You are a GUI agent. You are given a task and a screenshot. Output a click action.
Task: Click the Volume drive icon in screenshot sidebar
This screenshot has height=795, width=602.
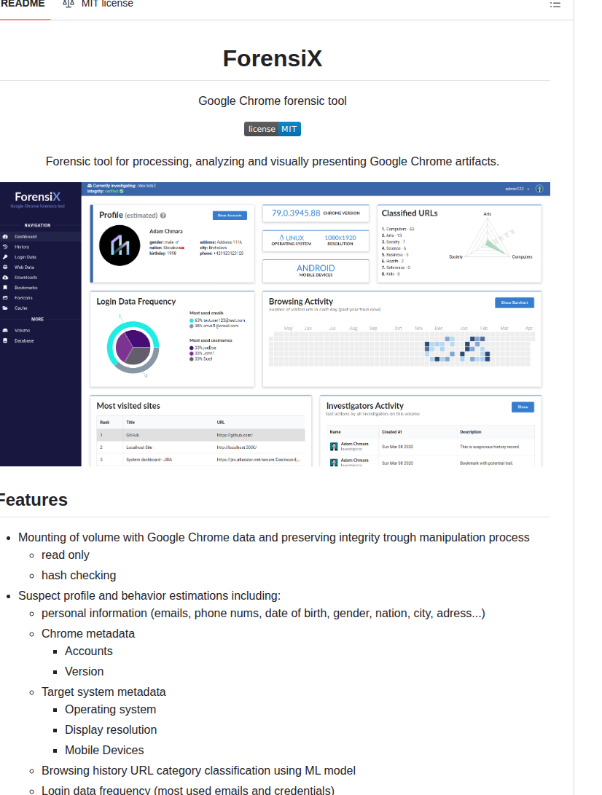click(x=5, y=330)
